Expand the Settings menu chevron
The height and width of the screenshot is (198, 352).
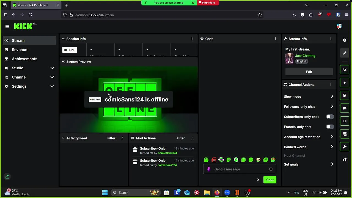pyautogui.click(x=52, y=86)
